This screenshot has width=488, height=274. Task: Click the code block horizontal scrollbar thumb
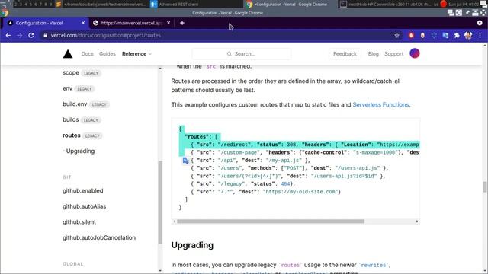(x=271, y=221)
